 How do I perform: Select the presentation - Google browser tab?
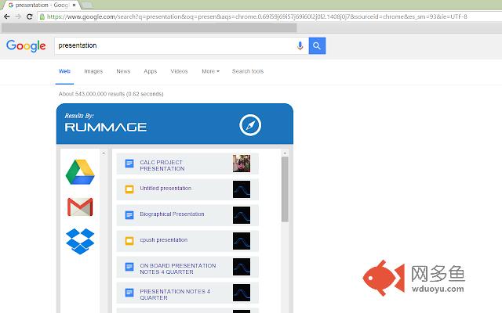pyautogui.click(x=40, y=5)
